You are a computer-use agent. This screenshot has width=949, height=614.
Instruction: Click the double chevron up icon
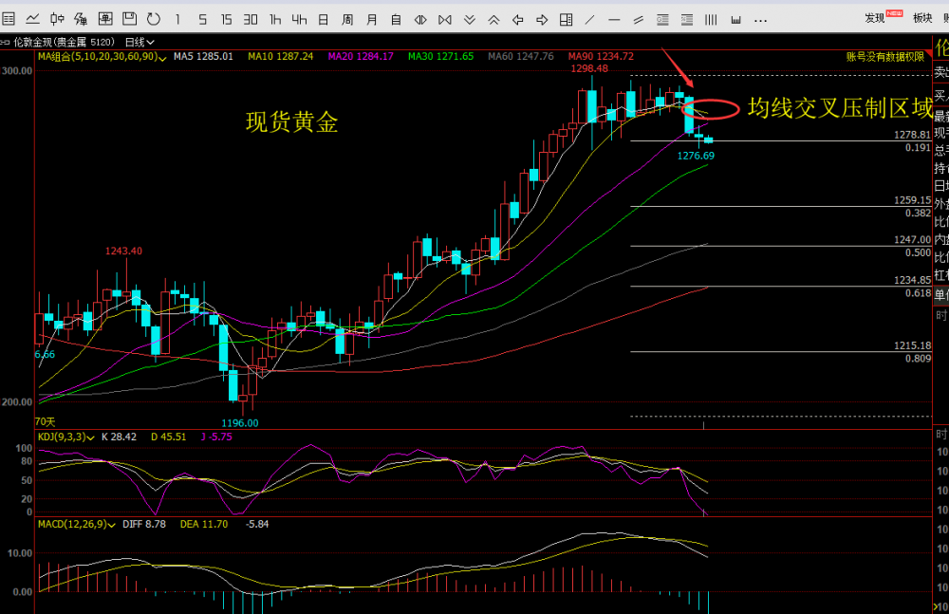[493, 20]
